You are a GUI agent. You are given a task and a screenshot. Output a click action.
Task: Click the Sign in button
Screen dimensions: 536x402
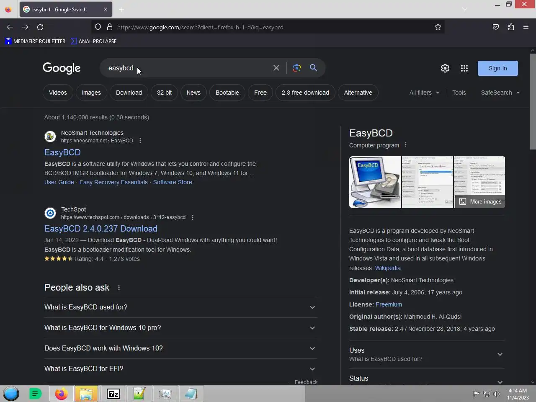(498, 68)
